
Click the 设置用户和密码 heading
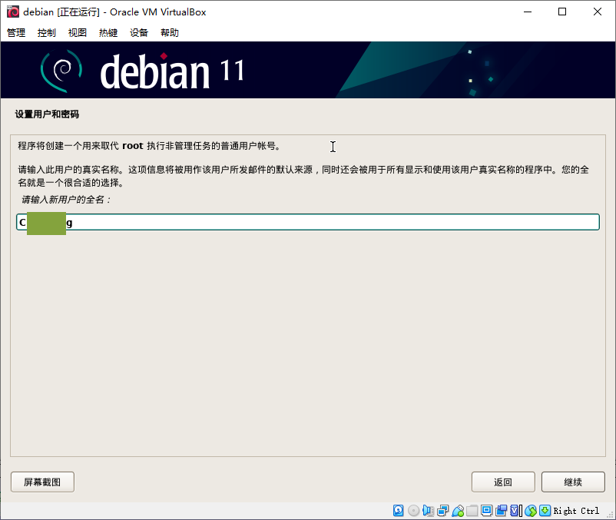[x=47, y=114]
